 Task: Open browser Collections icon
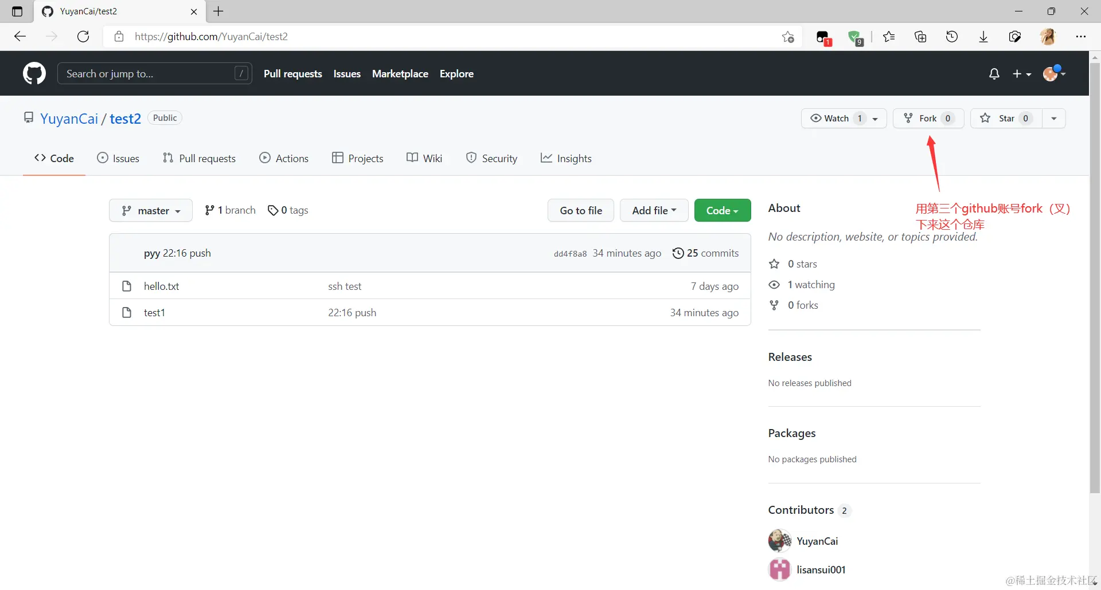pyautogui.click(x=920, y=37)
